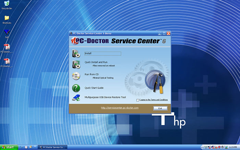The image size is (240, 150).
Task: Expand the Quick Launch overflow chevron
Action: point(35,146)
